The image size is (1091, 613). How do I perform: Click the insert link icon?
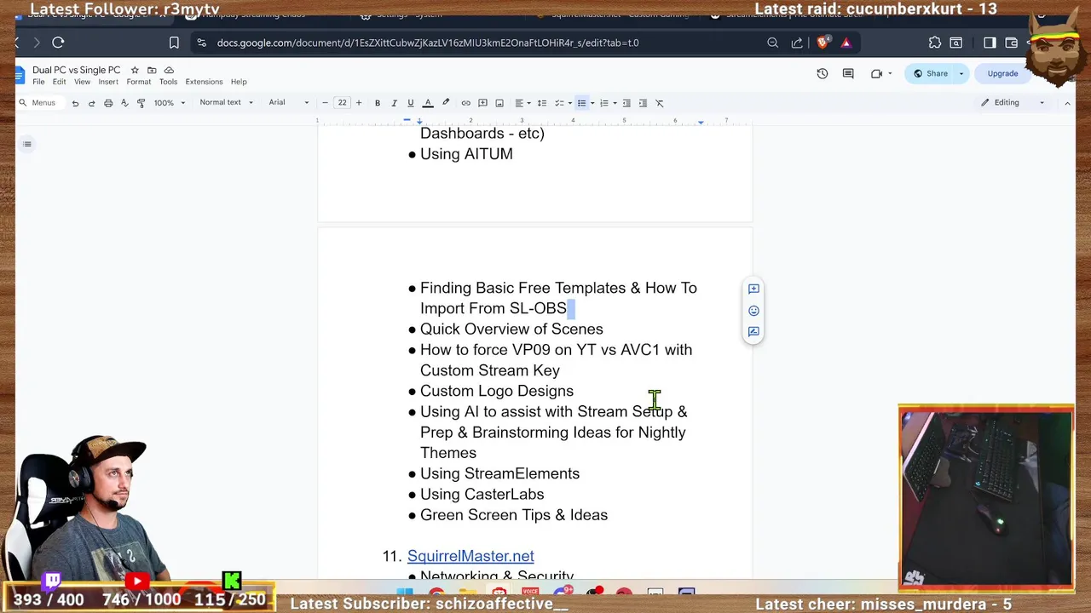pyautogui.click(x=465, y=103)
